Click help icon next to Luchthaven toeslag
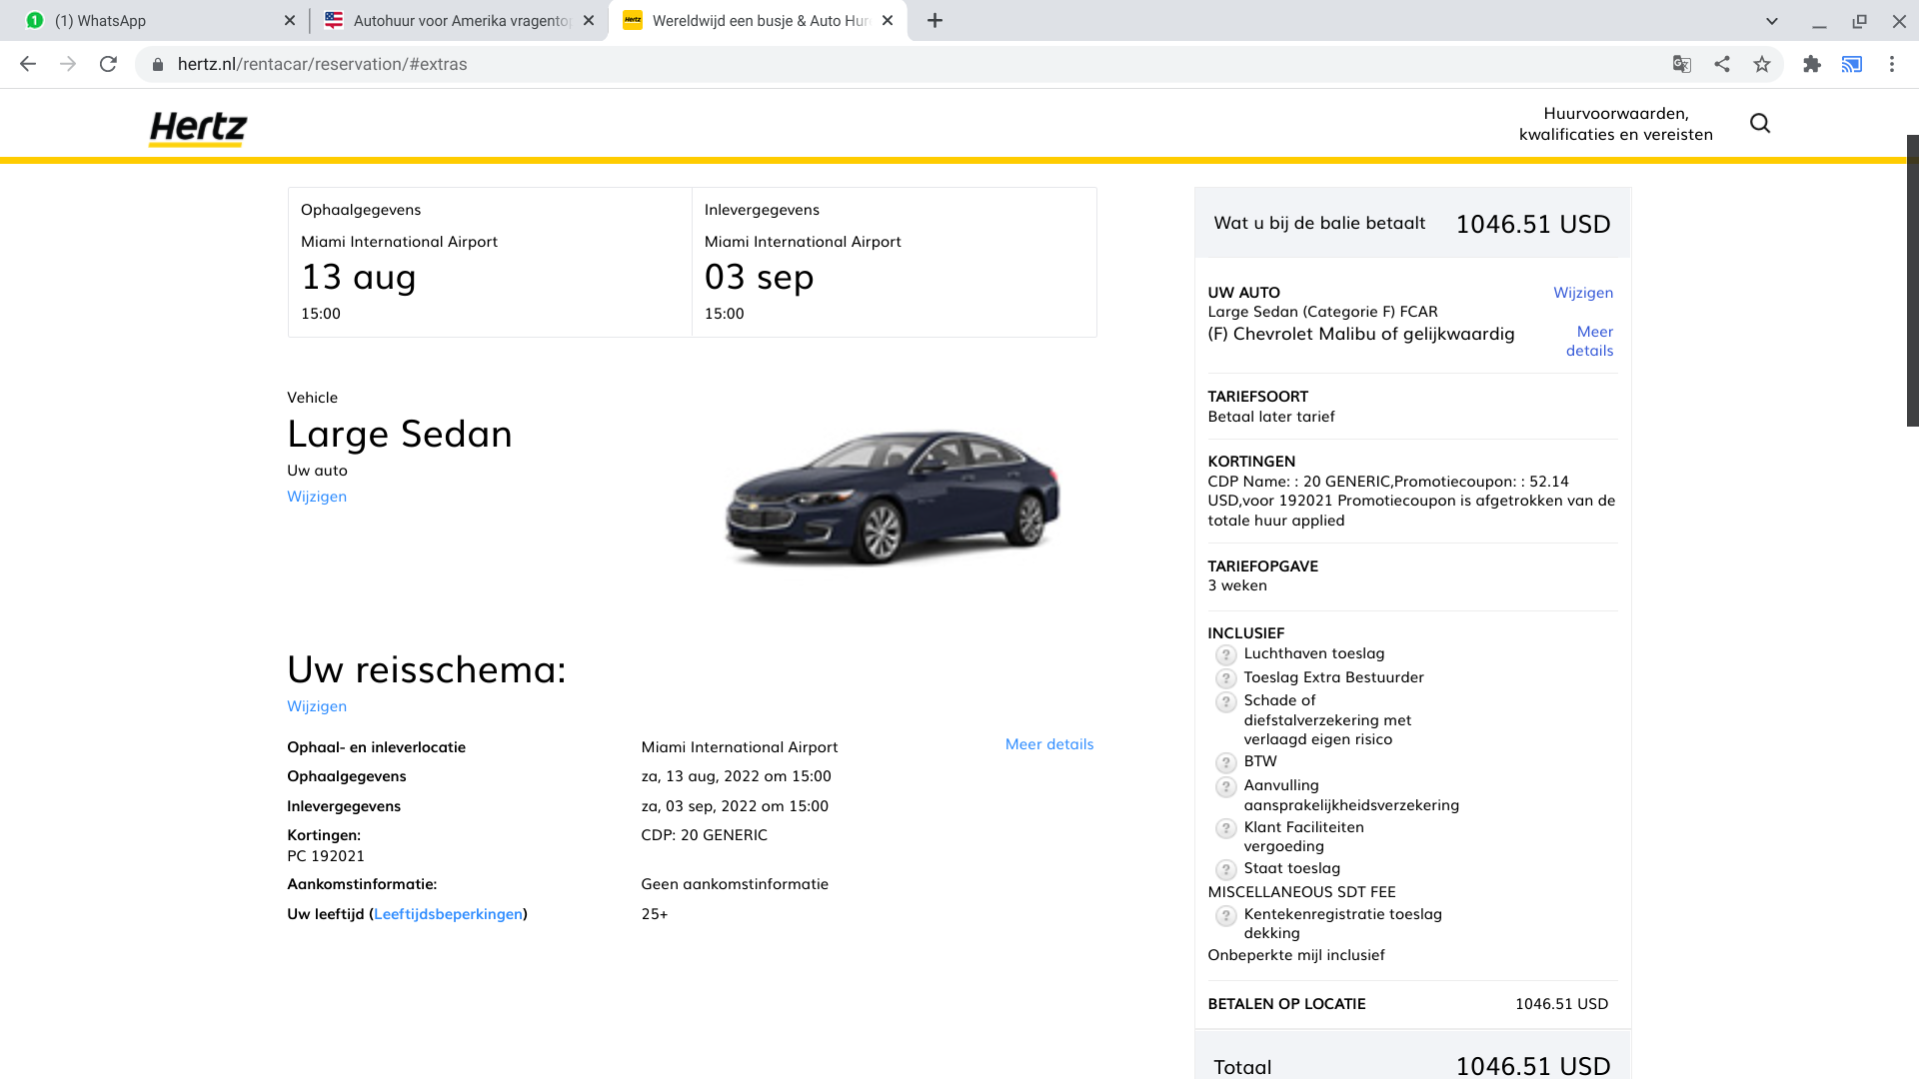This screenshot has height=1079, width=1919. pos(1225,655)
